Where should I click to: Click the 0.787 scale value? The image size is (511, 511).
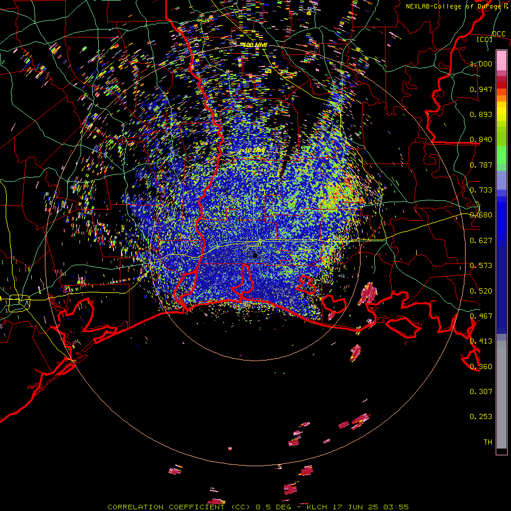pos(481,165)
